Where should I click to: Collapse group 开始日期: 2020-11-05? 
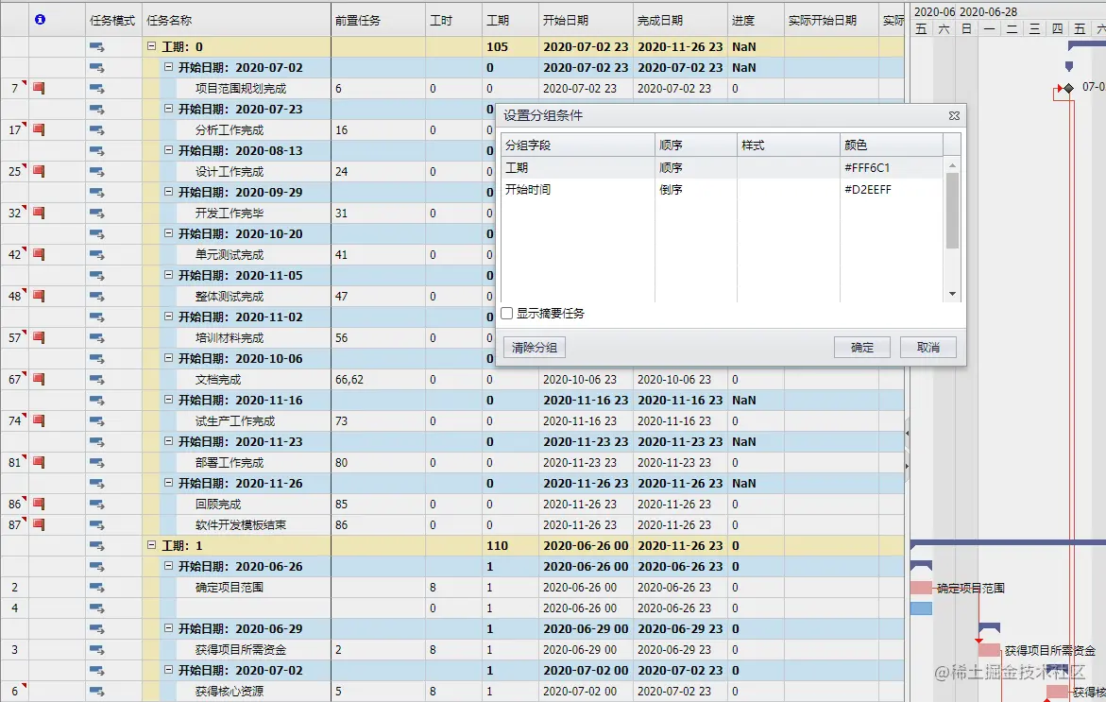tap(168, 275)
